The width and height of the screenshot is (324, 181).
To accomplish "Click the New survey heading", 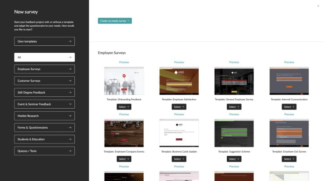I will pyautogui.click(x=26, y=12).
